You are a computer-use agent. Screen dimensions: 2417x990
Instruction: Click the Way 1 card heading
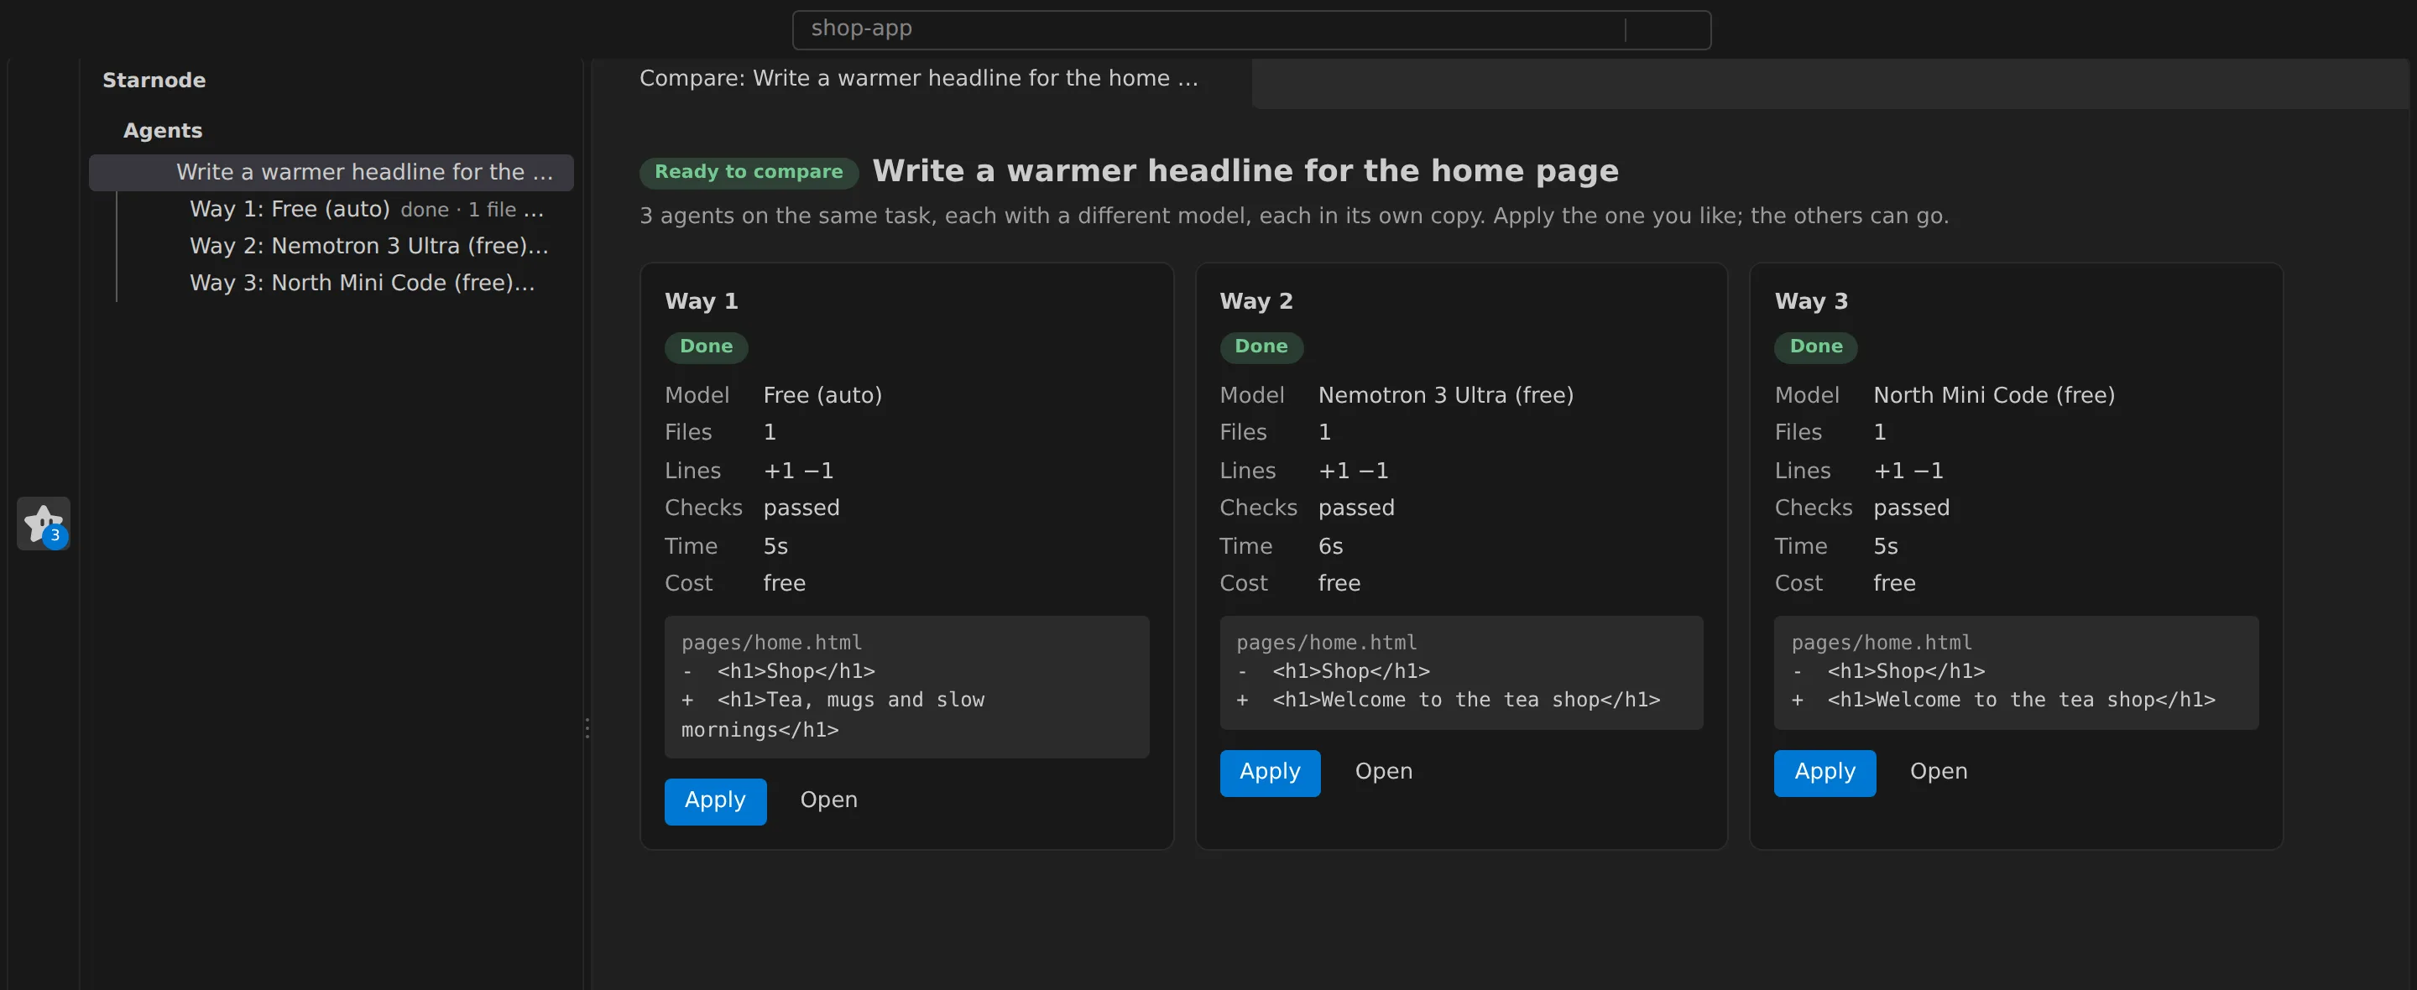coord(701,301)
